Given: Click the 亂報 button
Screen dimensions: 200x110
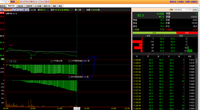Looking at the screenshot, I should (x=47, y=2).
